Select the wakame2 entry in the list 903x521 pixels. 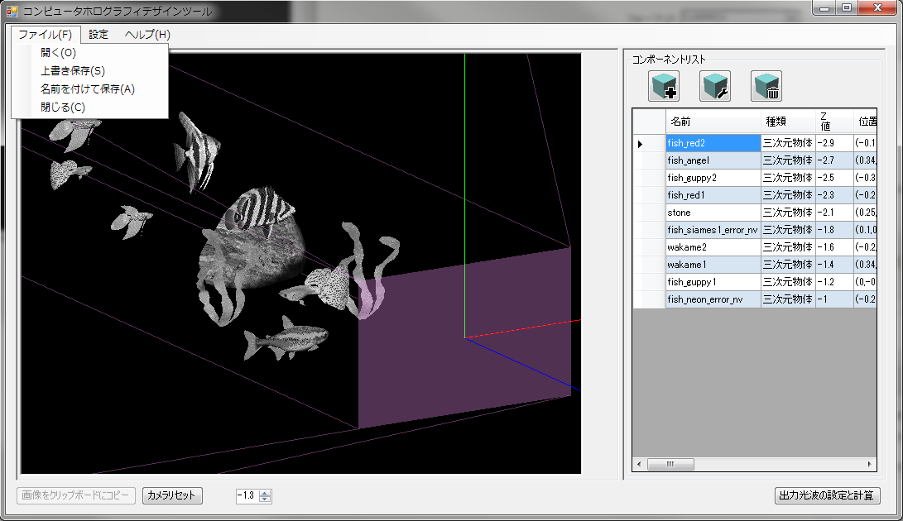pyautogui.click(x=712, y=247)
